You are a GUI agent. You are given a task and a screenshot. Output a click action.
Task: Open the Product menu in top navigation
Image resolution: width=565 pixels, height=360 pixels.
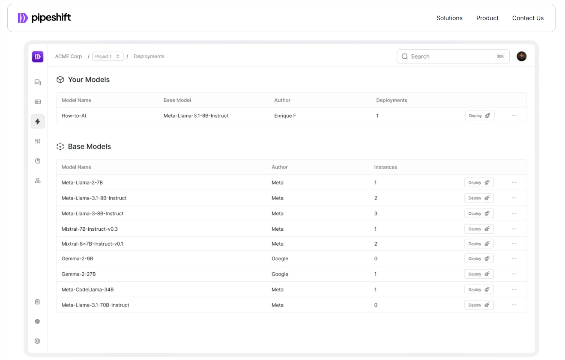tap(487, 18)
